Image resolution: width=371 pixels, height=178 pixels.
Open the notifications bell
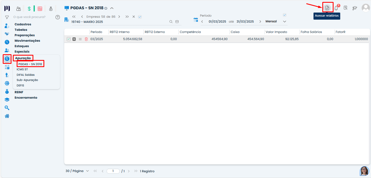(x=336, y=8)
